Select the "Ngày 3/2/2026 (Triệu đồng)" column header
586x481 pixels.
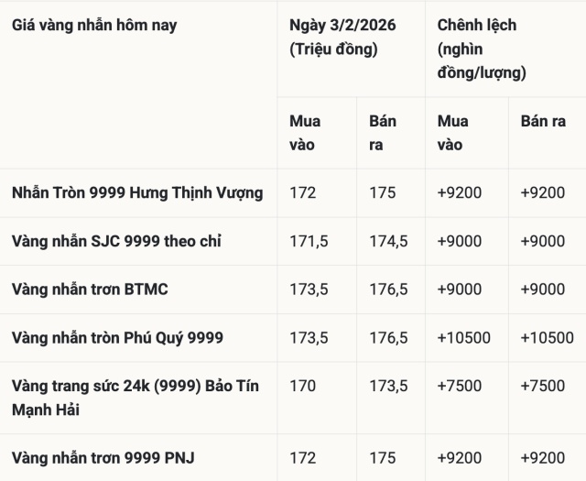[342, 37]
